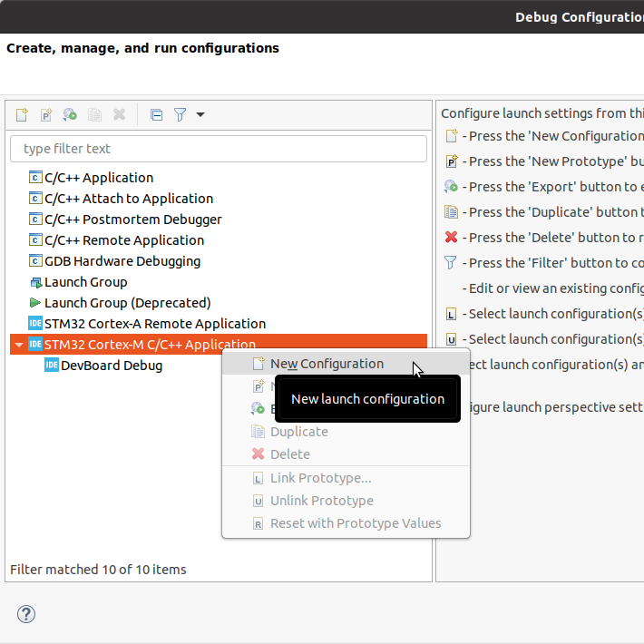Click the Launch Group (Deprecated) icon

(x=34, y=303)
